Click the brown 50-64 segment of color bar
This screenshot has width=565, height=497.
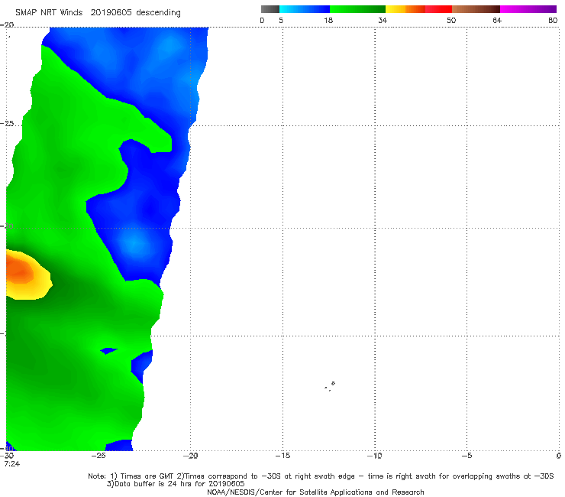pos(476,9)
